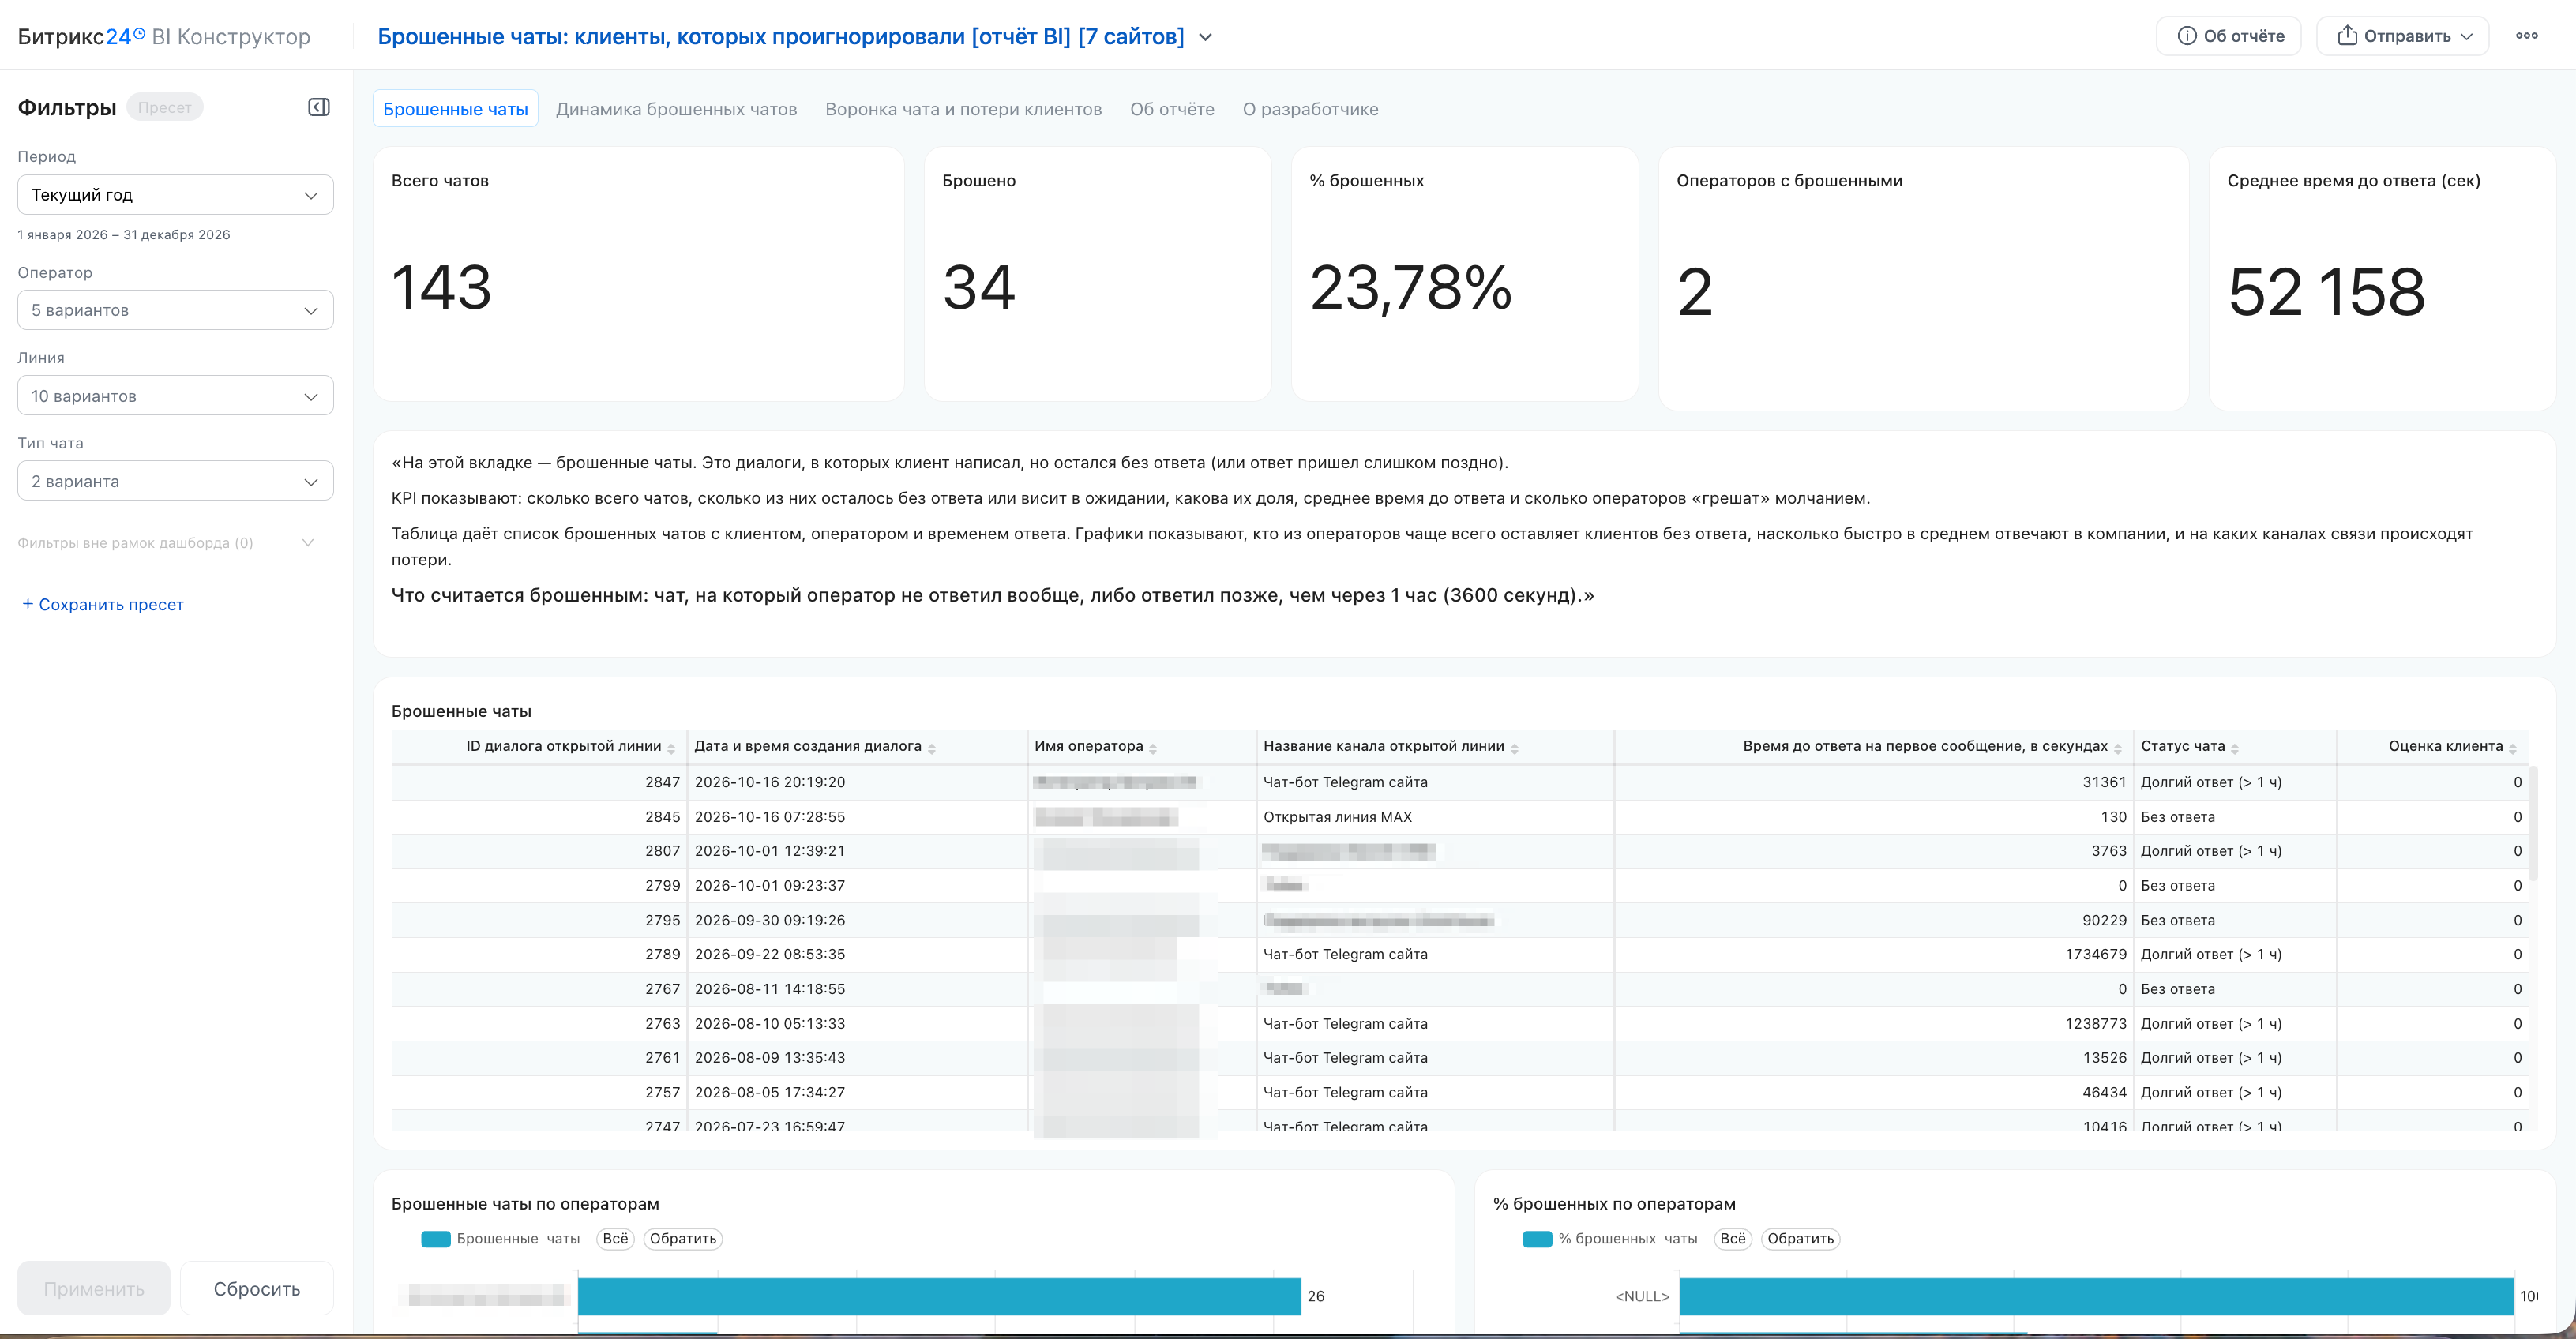Screen dimensions: 2576x1339
Task: Click Обратить in % брошенных по операторам legend
Action: click(x=1800, y=1239)
